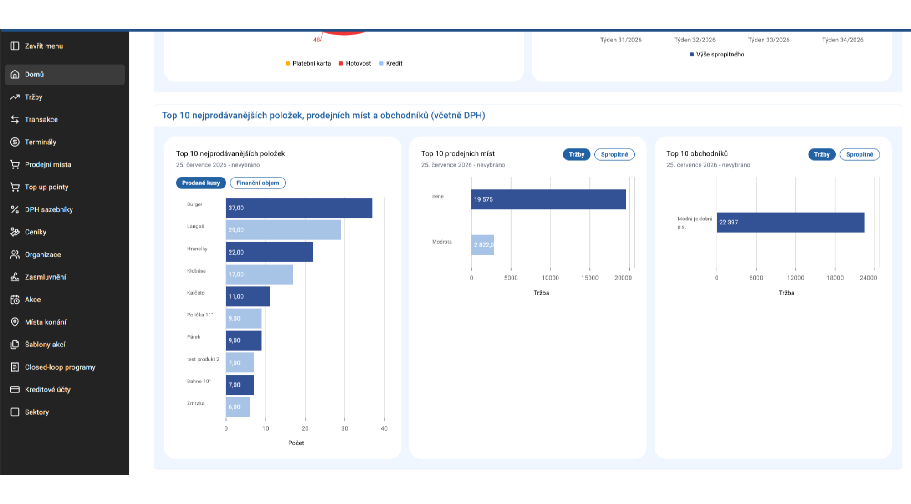
Task: Click the Modrá je dobrá bar 22 397
Action: [x=790, y=223]
